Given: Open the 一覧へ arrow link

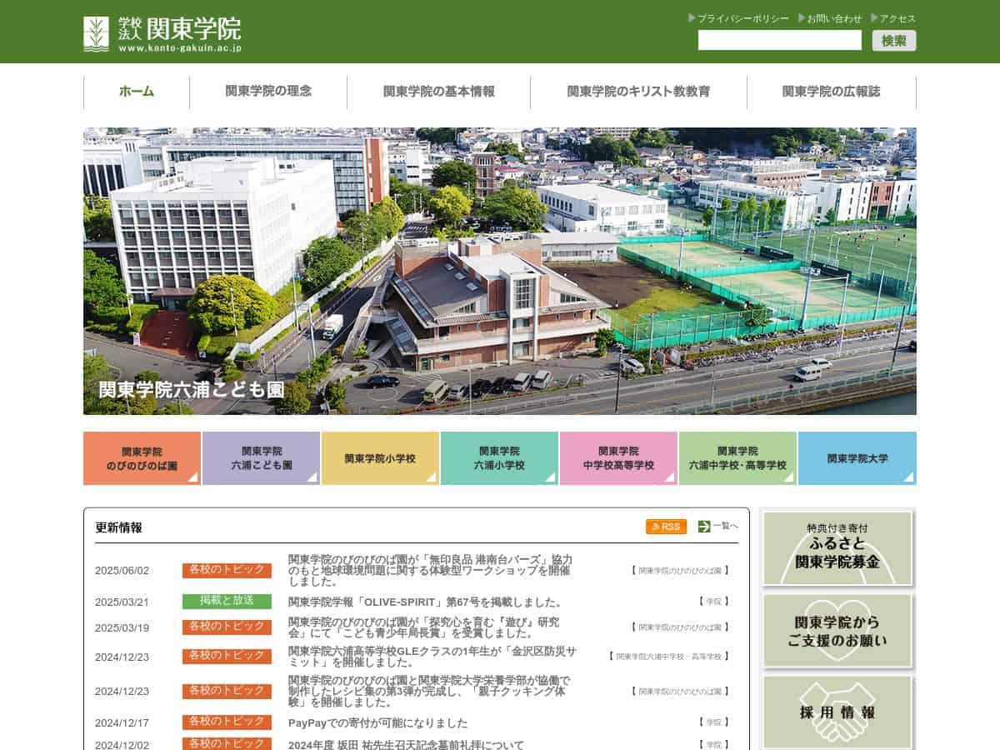Looking at the screenshot, I should coord(717,526).
